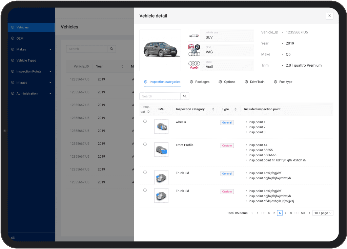Image resolution: width=347 pixels, height=249 pixels.
Task: Open the info icon next to the wheels row
Action: point(145,121)
